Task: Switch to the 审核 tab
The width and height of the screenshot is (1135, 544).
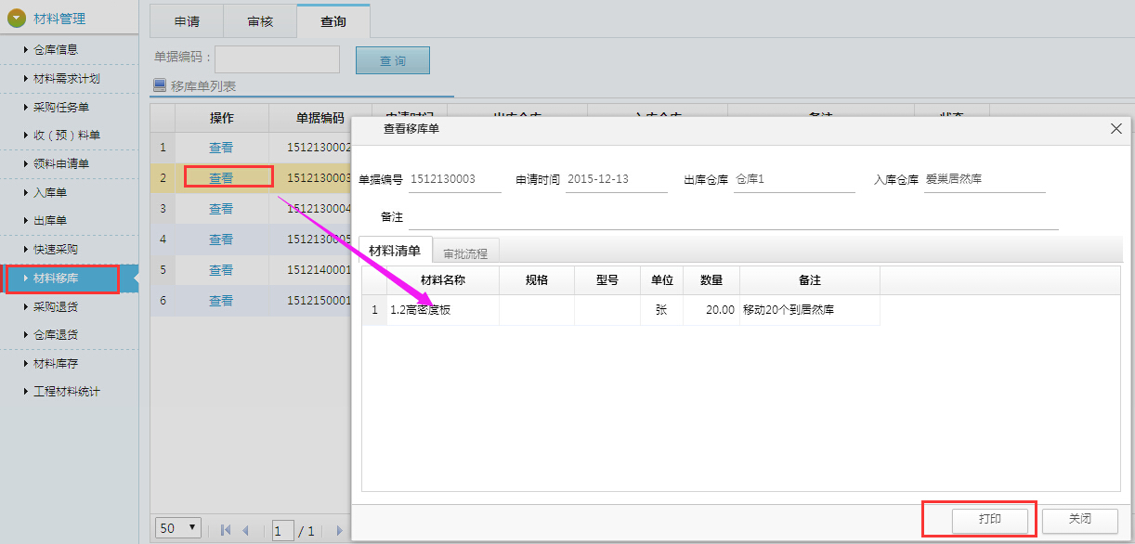Action: coord(260,21)
